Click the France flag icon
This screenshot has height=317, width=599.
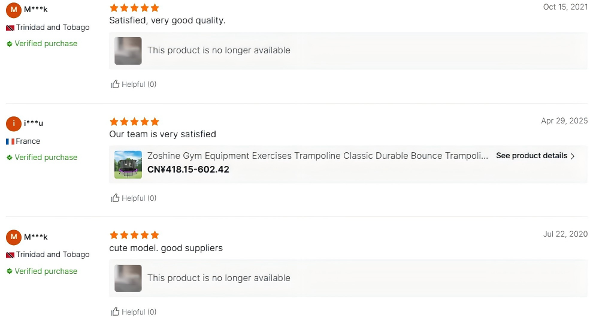coord(10,141)
